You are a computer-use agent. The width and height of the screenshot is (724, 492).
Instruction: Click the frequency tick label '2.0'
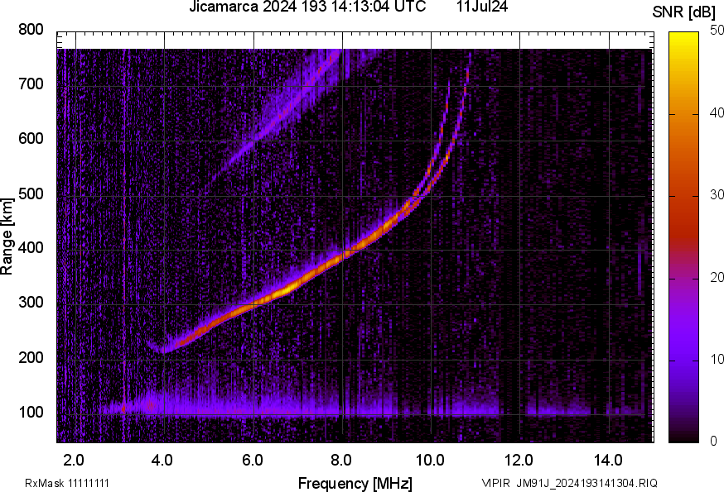tap(74, 460)
